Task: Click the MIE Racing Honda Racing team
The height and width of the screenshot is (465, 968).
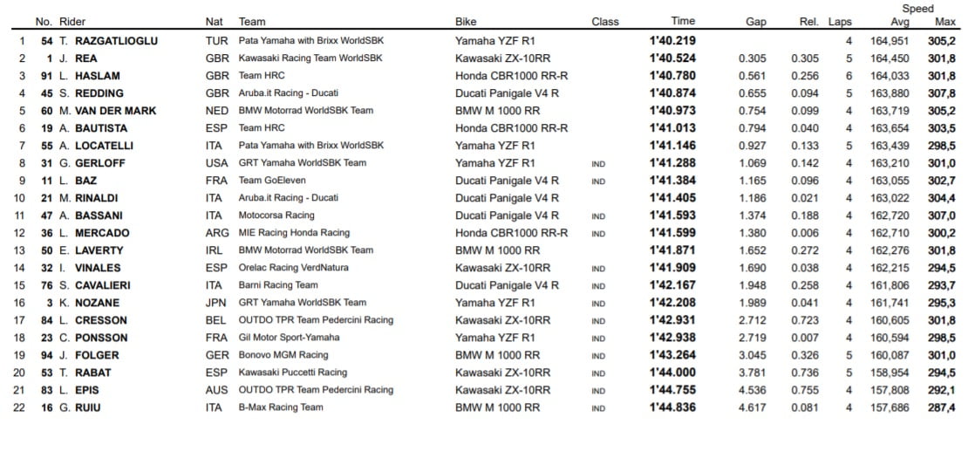Action: (x=294, y=233)
